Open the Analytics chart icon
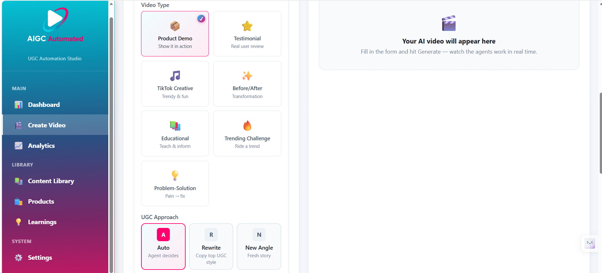 [19, 146]
